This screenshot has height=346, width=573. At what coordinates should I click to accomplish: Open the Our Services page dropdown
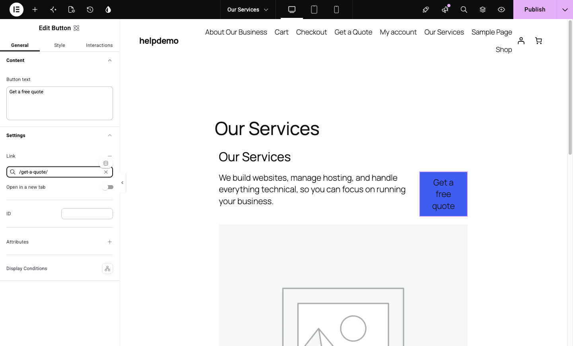pyautogui.click(x=248, y=10)
